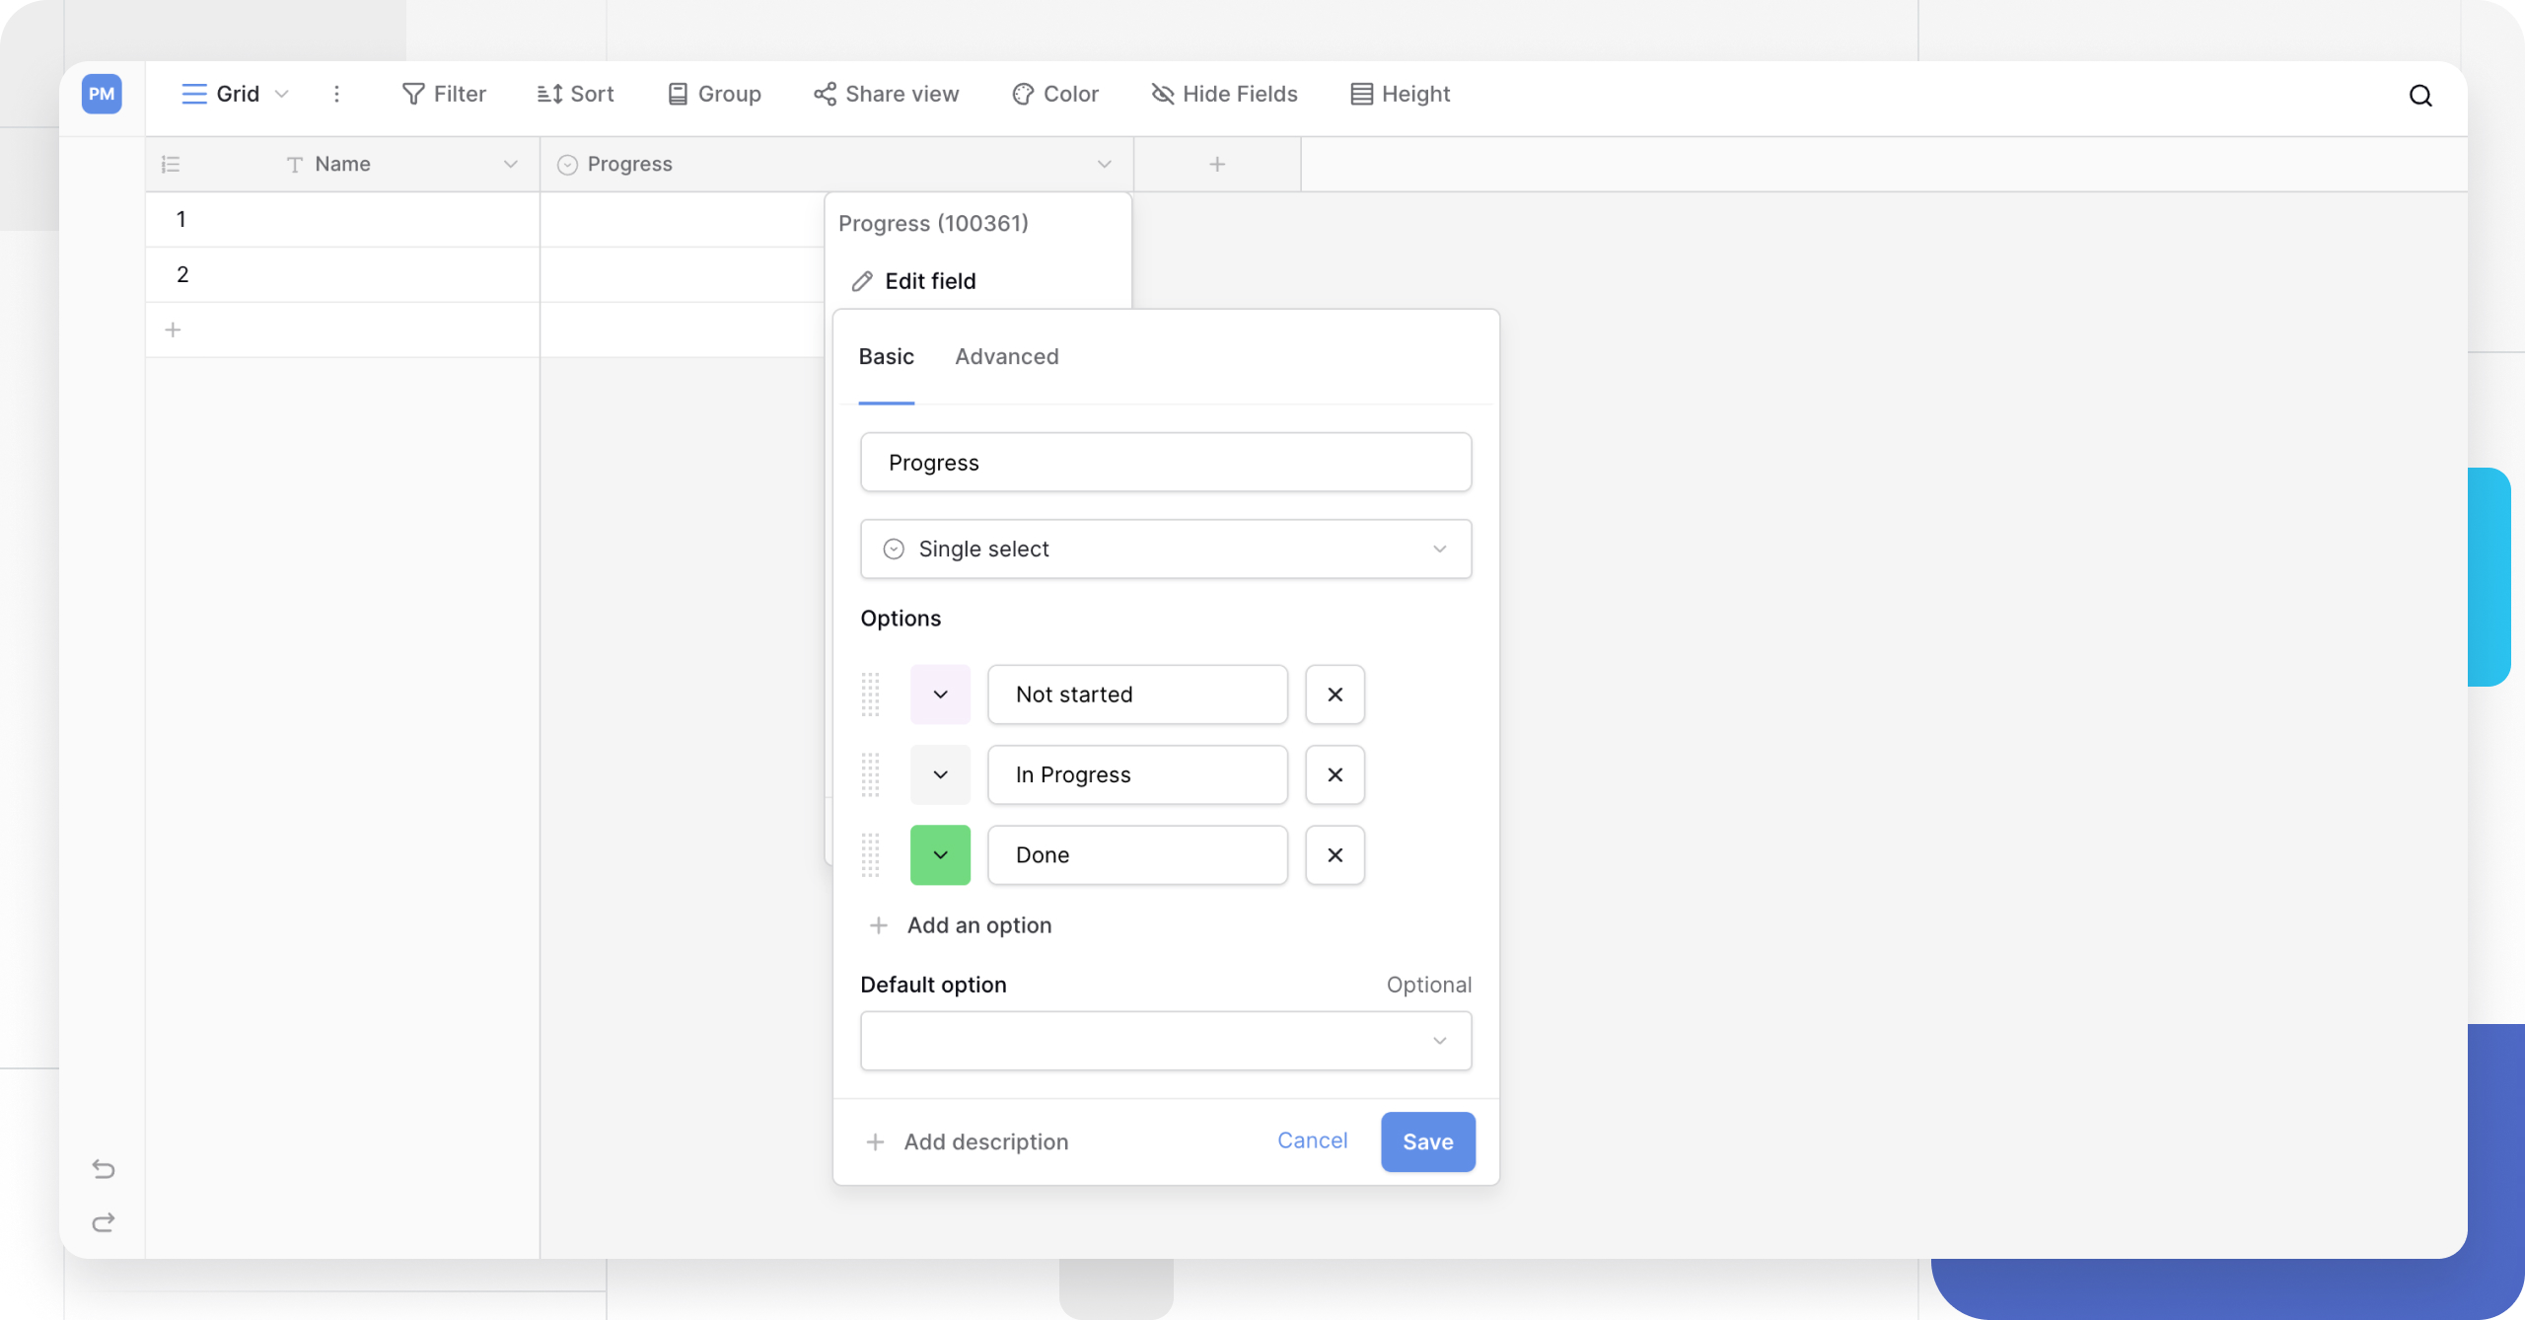This screenshot has height=1320, width=2525.
Task: Open the row Height settings
Action: (1399, 94)
